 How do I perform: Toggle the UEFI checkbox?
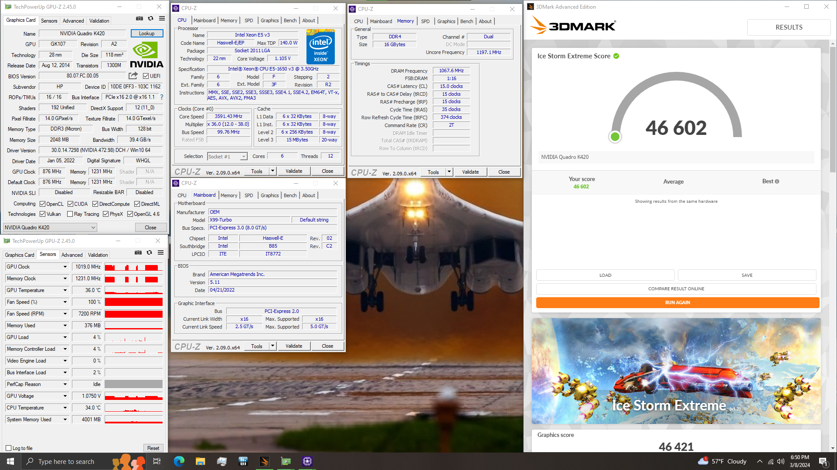pyautogui.click(x=146, y=76)
